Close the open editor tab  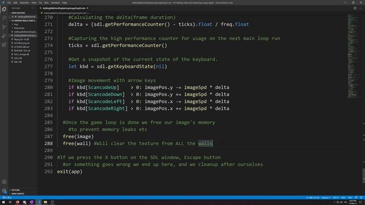point(87,8)
